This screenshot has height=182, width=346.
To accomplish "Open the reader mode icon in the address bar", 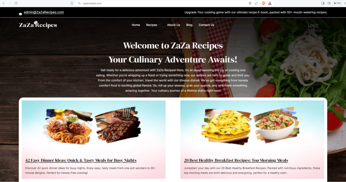I will [x=250, y=3].
